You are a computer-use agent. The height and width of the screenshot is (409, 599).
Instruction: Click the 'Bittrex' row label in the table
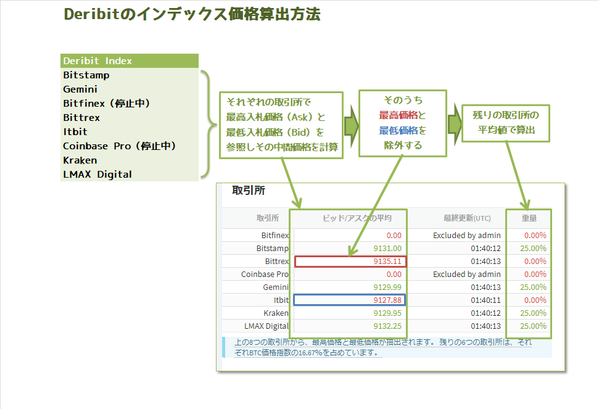click(x=277, y=261)
